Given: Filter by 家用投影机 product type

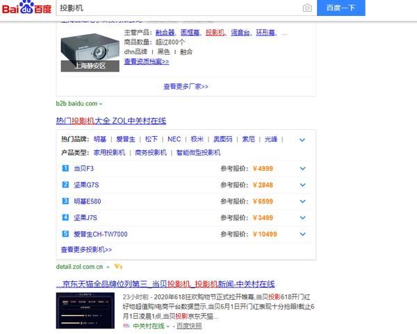Looking at the screenshot, I should (109, 152).
